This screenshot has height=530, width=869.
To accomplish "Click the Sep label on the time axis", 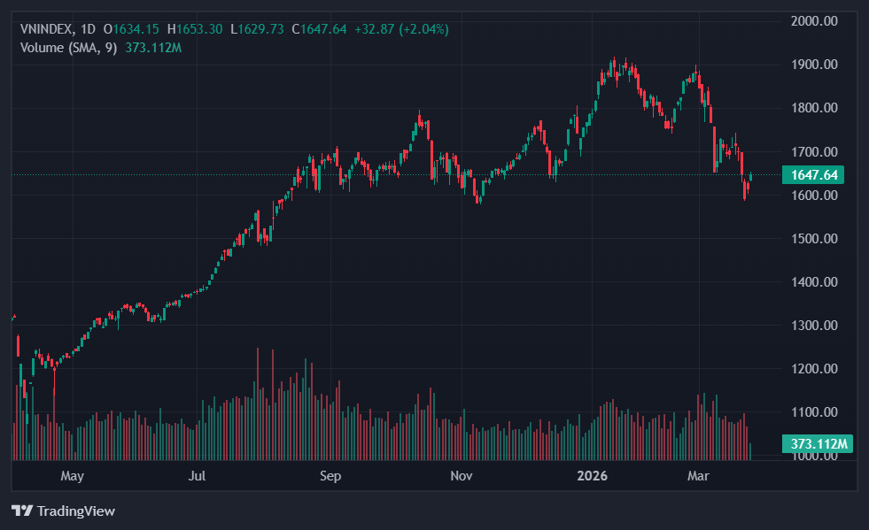I will [x=330, y=476].
